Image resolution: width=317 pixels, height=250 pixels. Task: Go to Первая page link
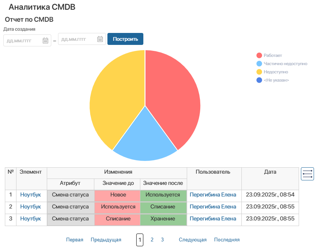(x=74, y=240)
